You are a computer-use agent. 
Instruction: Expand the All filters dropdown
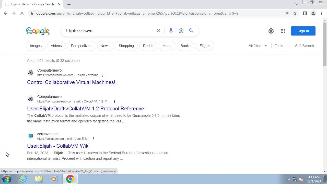click(x=258, y=46)
